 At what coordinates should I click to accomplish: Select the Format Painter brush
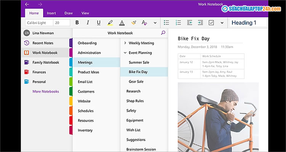[134, 23]
